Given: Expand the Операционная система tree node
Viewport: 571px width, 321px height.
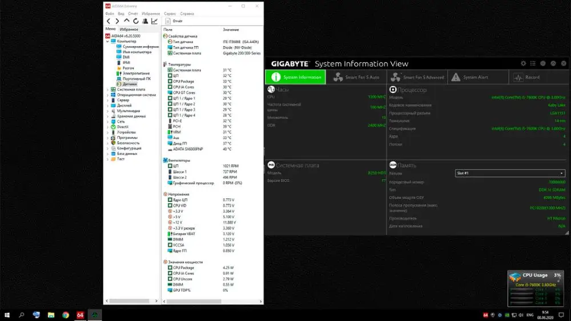Looking at the screenshot, I should [x=108, y=95].
